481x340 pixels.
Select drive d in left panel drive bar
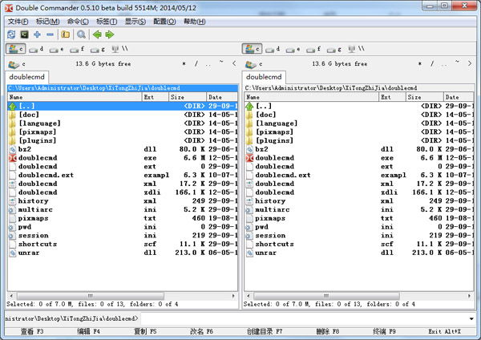pyautogui.click(x=36, y=49)
